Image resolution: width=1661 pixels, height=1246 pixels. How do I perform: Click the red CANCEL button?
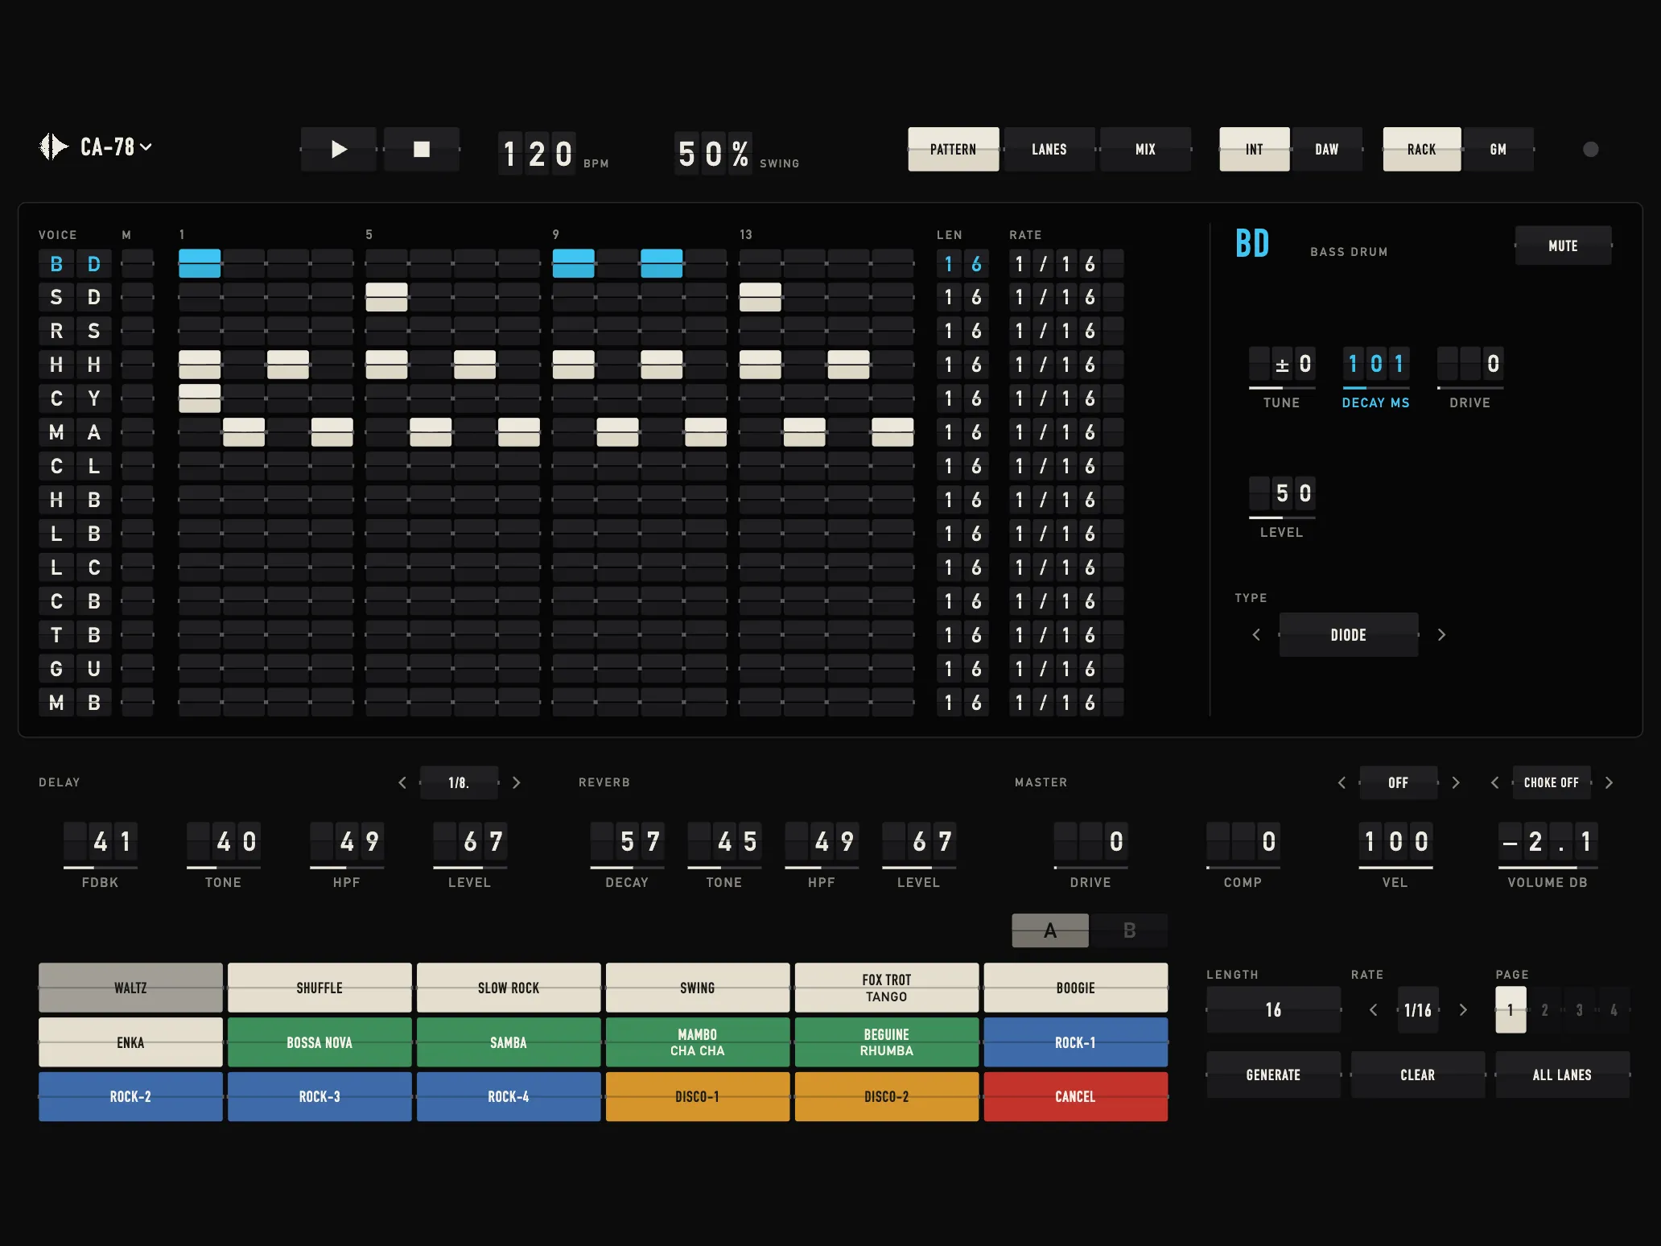click(x=1075, y=1096)
